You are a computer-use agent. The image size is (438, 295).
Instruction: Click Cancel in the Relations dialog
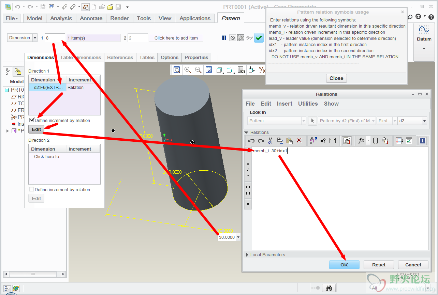pos(413,265)
